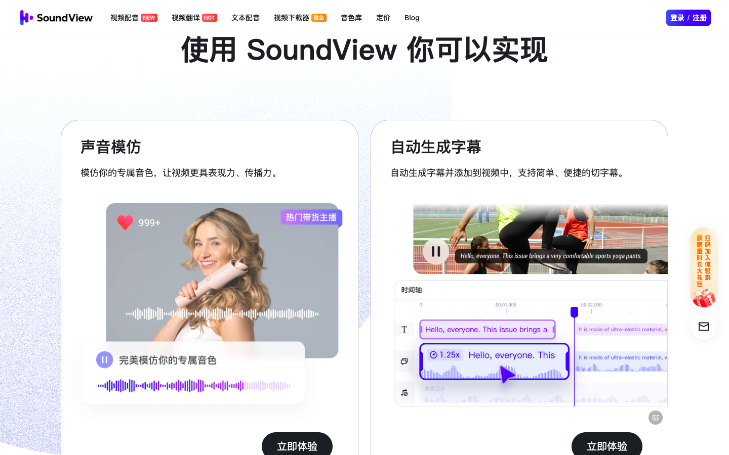Click the red heart like icon
The image size is (729, 455).
125,222
